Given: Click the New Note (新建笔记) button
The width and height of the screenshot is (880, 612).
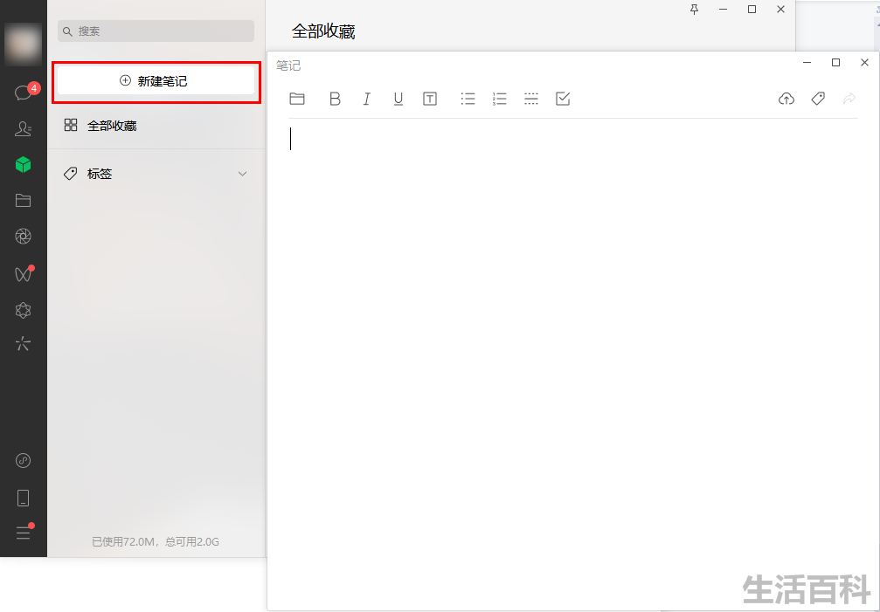Looking at the screenshot, I should click(x=156, y=81).
